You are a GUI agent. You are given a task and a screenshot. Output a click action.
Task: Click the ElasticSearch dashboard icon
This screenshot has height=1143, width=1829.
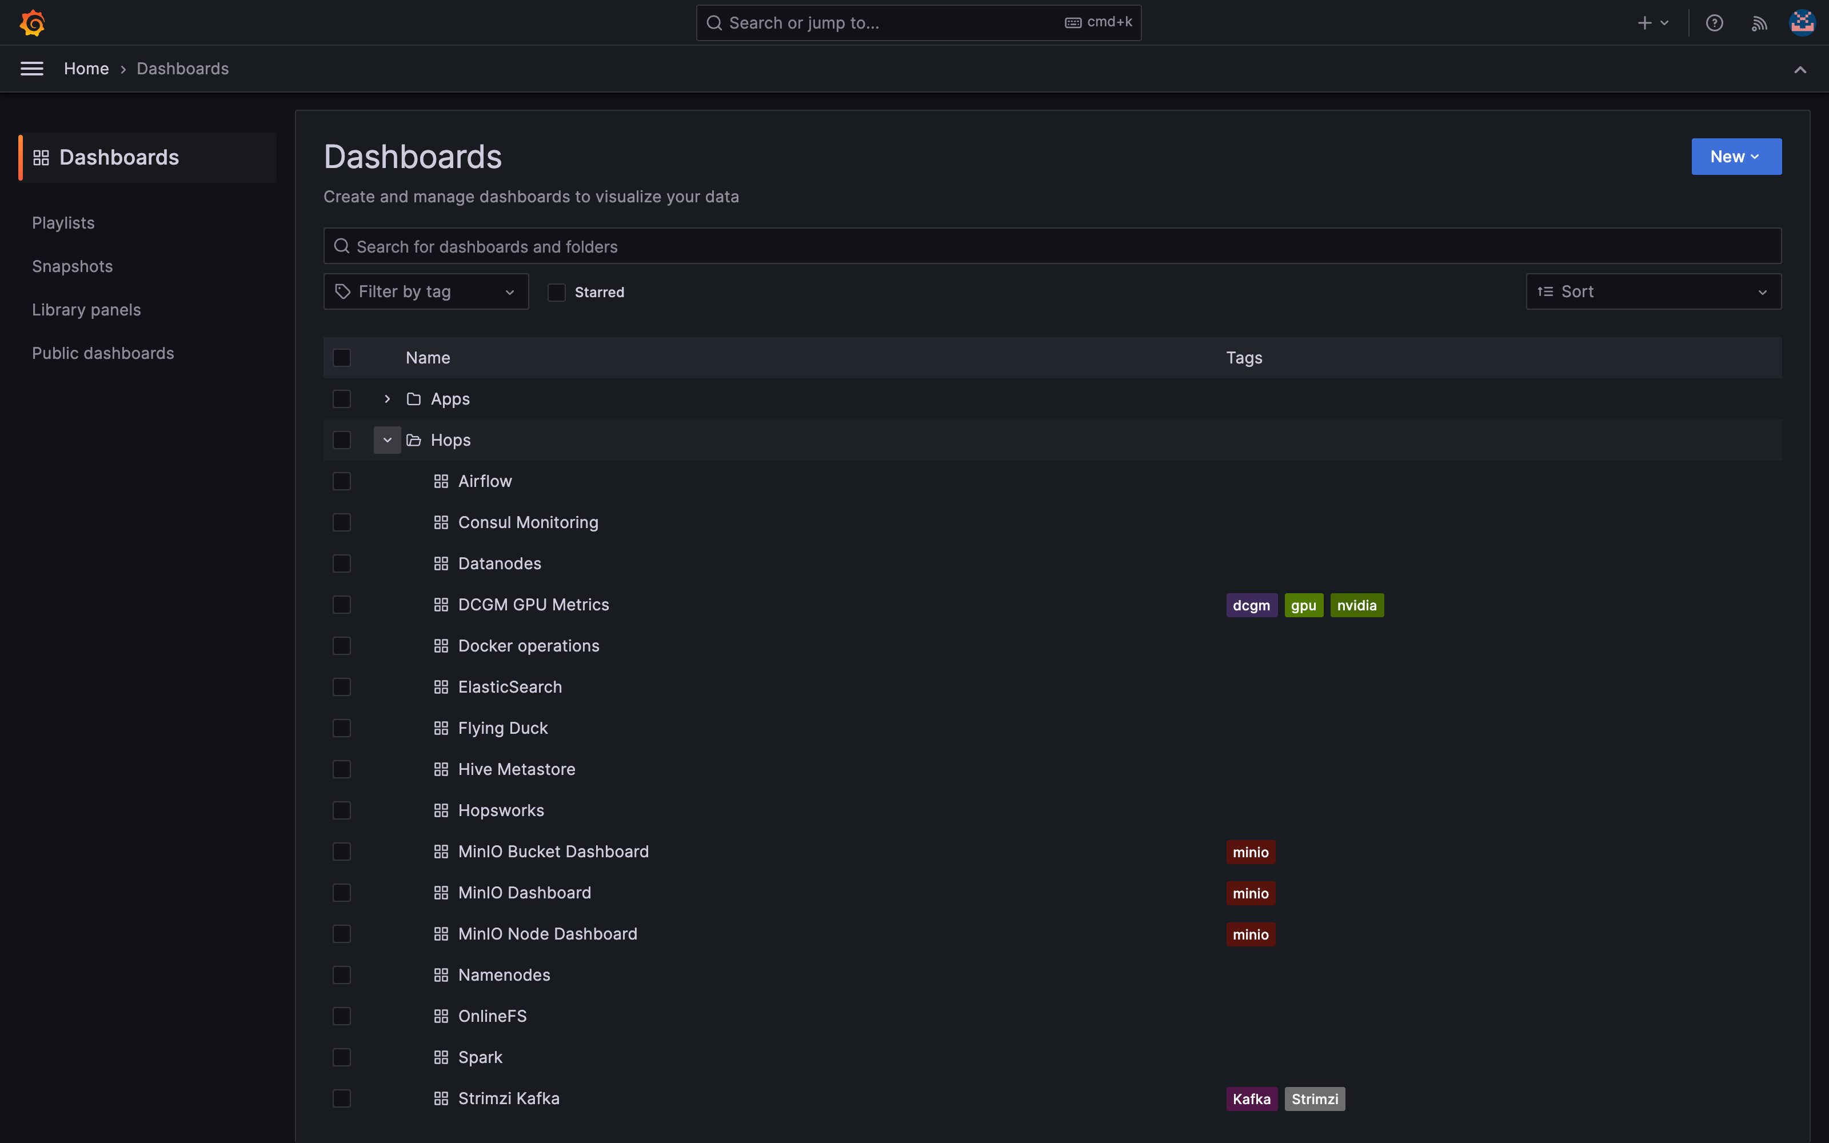coord(441,687)
